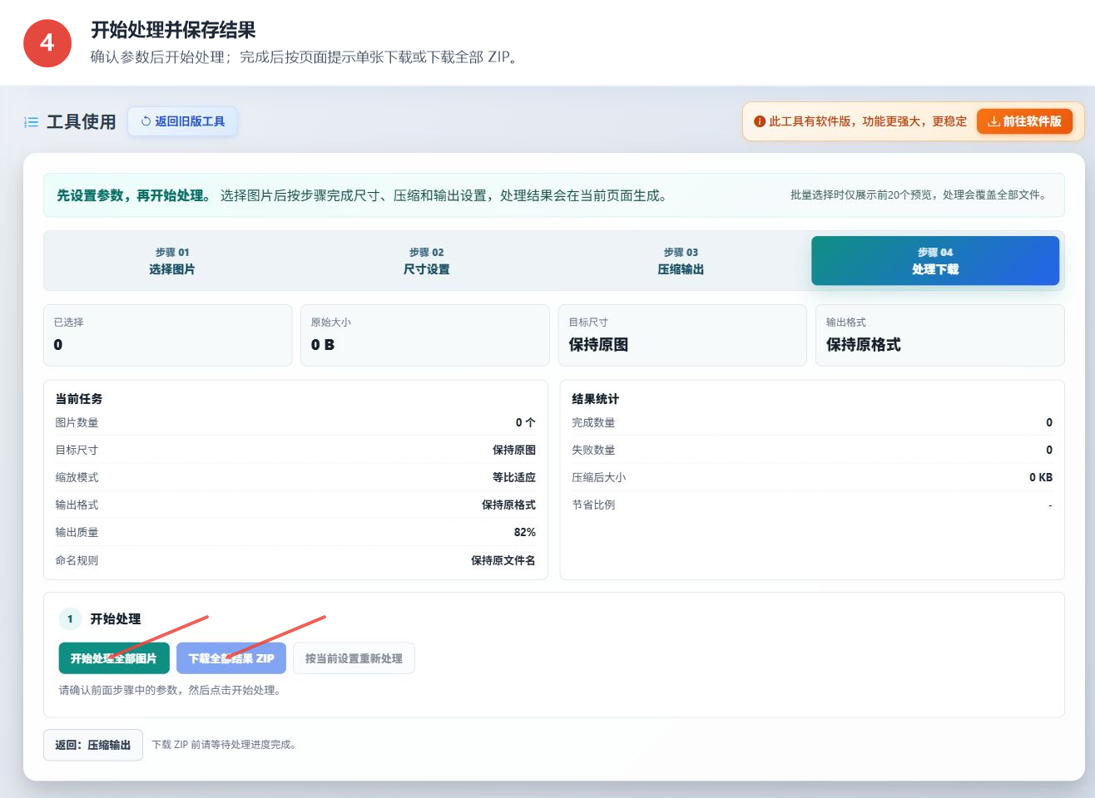Click the 此工具有软件版 notice text

click(868, 121)
